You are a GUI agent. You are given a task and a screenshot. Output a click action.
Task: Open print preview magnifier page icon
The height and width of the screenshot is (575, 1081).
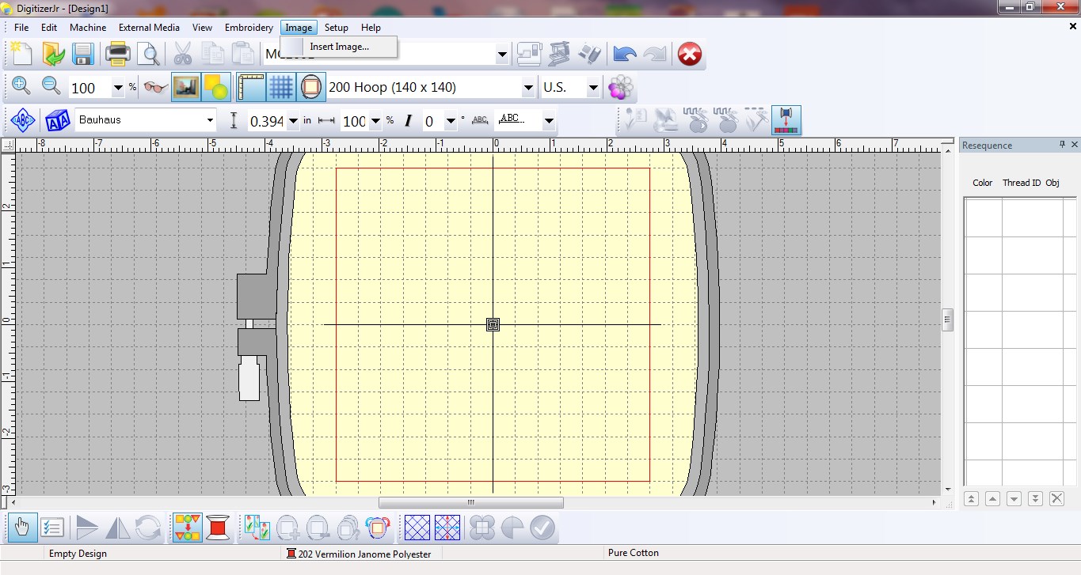coord(148,54)
